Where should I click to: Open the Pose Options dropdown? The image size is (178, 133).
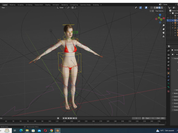160,11
